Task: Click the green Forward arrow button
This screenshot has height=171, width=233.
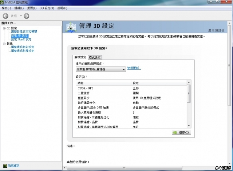Action: (x=27, y=16)
